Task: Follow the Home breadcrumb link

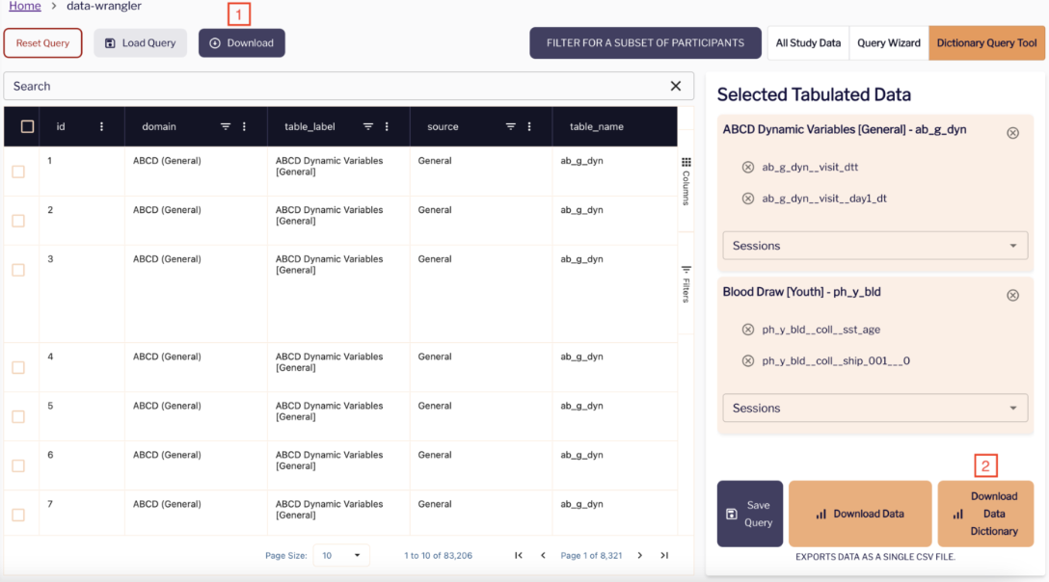Action: coord(25,6)
